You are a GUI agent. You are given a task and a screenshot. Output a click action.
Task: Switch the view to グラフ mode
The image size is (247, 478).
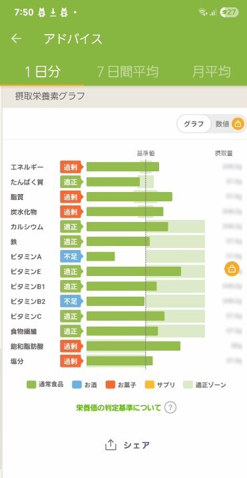pyautogui.click(x=194, y=124)
